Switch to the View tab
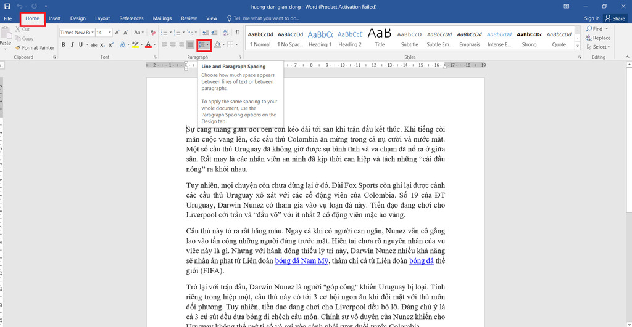This screenshot has height=327, width=632. 212,18
